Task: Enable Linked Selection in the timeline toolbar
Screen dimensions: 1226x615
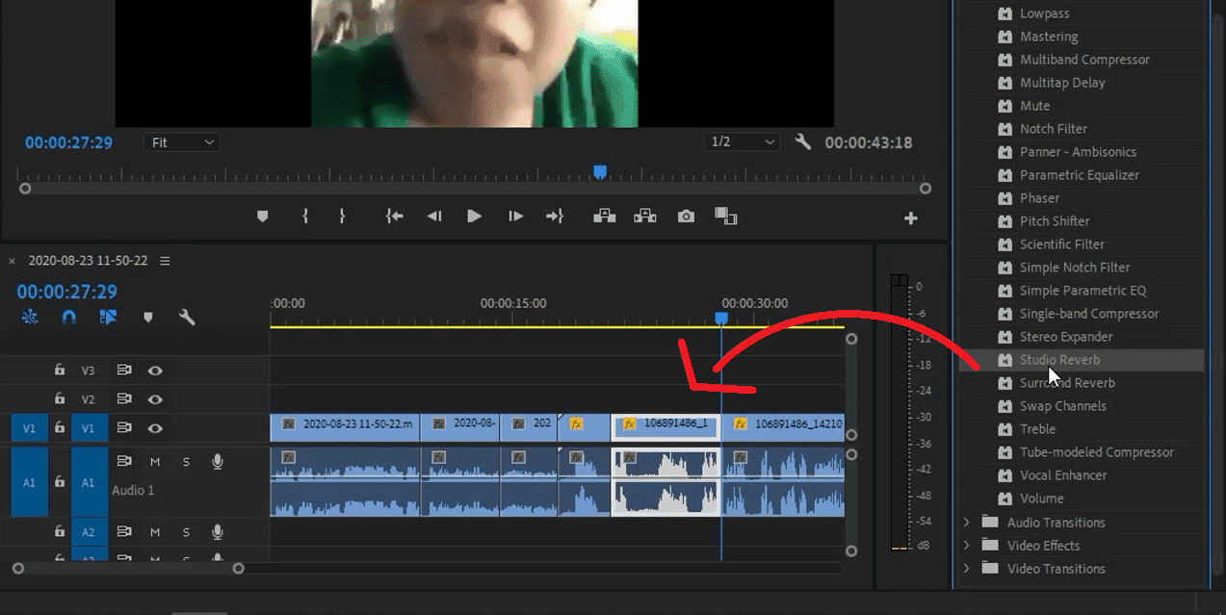Action: [x=108, y=317]
